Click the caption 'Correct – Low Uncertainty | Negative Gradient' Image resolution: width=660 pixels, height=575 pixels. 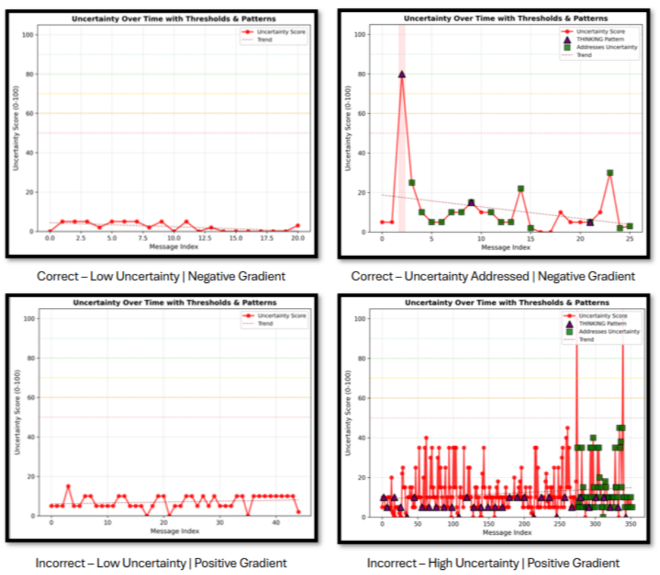[x=161, y=276]
